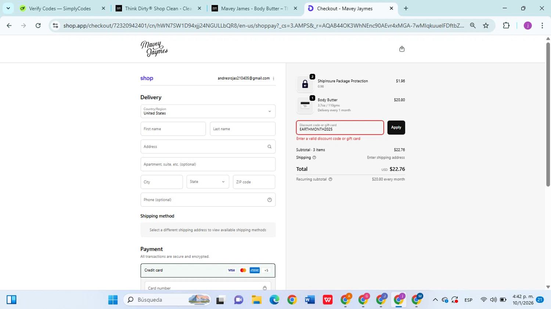The image size is (551, 309).
Task: Apply the discount code
Action: coord(396,128)
